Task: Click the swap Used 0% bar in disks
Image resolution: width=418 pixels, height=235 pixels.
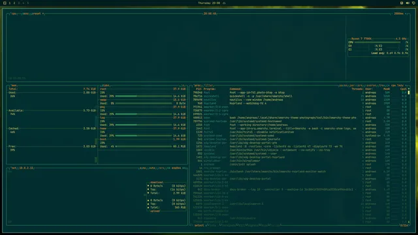Action: tap(144, 103)
